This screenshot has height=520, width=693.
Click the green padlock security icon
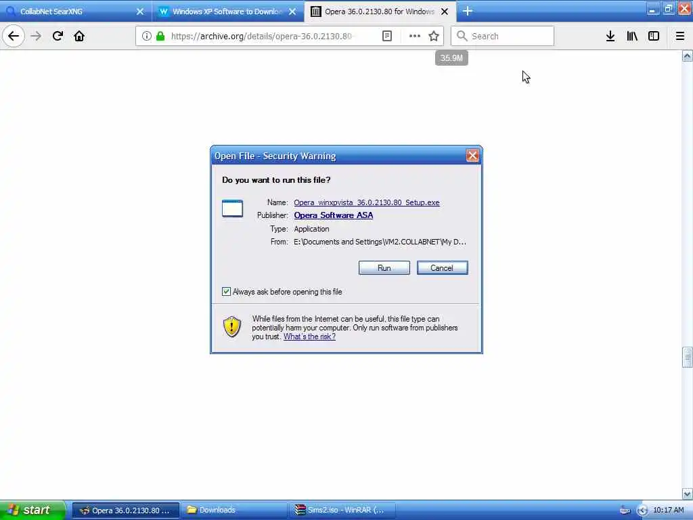160,37
